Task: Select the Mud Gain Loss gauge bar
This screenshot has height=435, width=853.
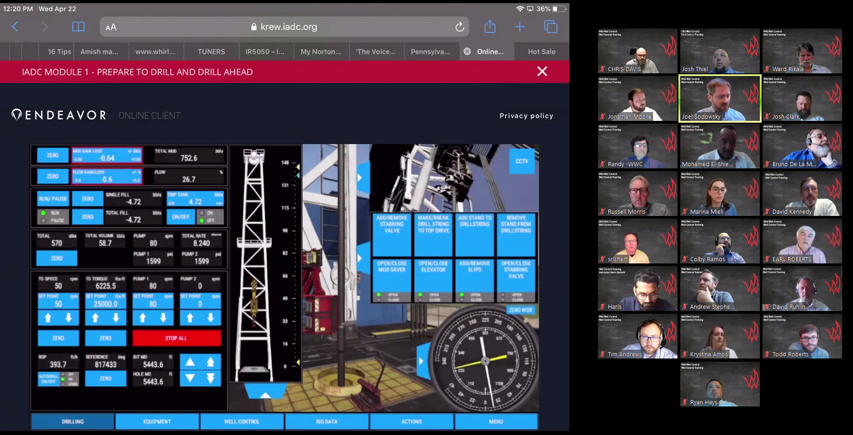Action: [107, 155]
